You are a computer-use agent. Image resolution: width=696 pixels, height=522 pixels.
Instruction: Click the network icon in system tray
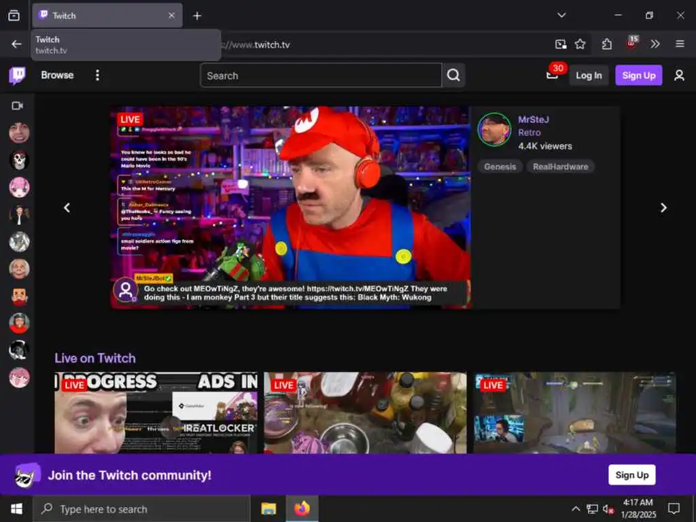592,508
